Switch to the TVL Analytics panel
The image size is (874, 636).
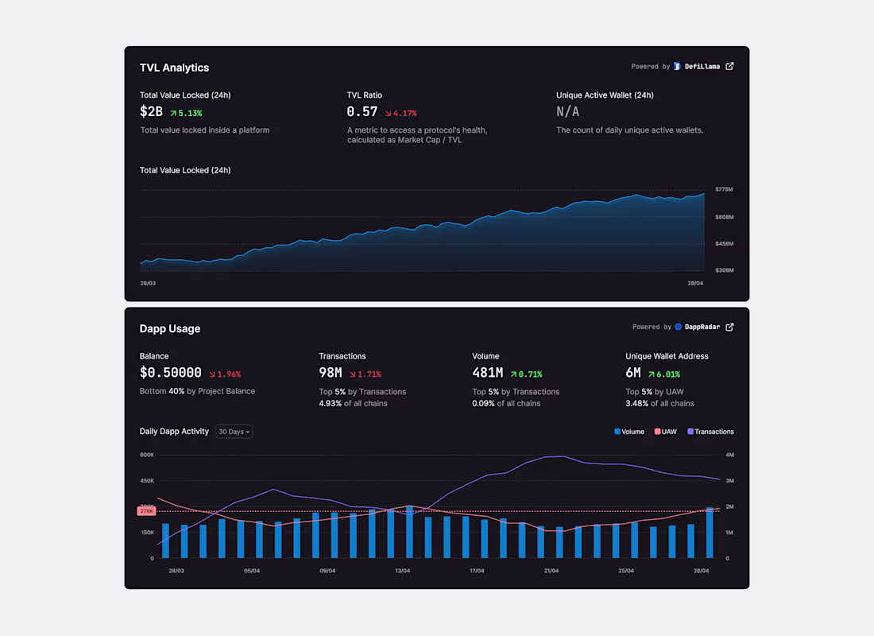pos(174,68)
